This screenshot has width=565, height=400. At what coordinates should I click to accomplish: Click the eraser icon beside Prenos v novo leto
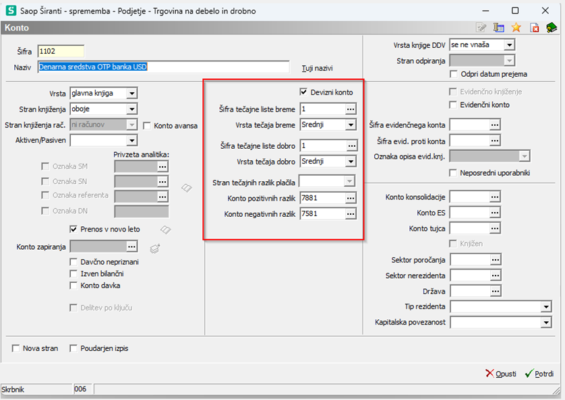(x=166, y=230)
